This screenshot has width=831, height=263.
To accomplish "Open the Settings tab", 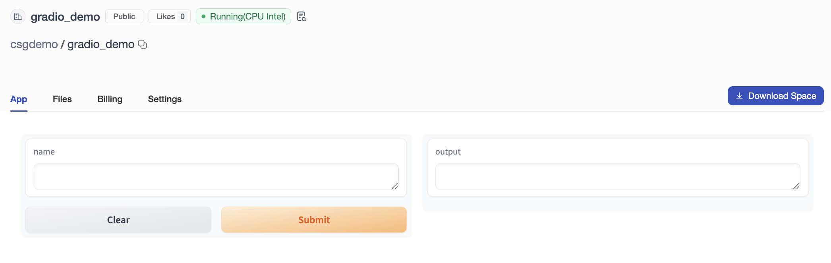I will pos(164,99).
